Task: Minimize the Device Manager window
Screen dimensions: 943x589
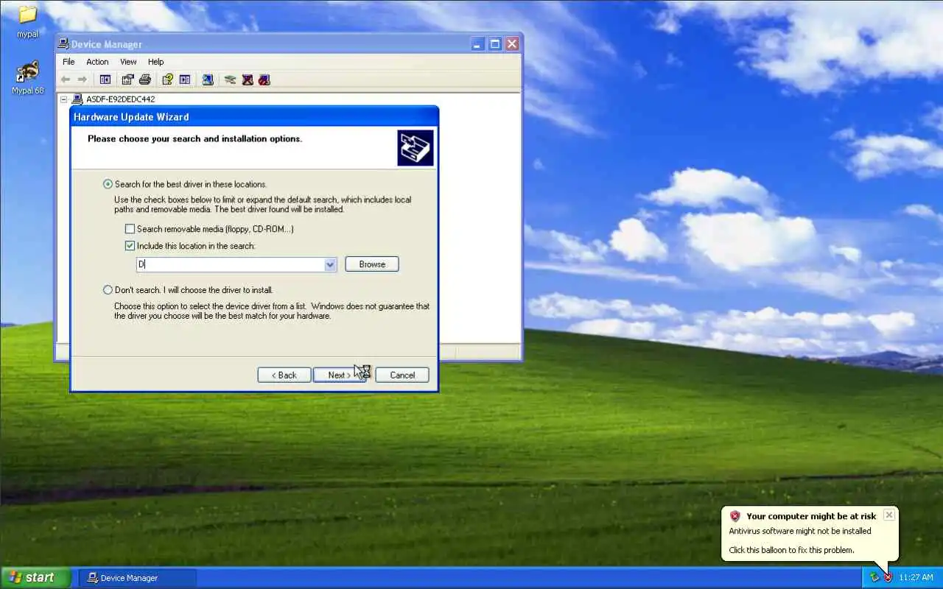Action: pos(478,44)
